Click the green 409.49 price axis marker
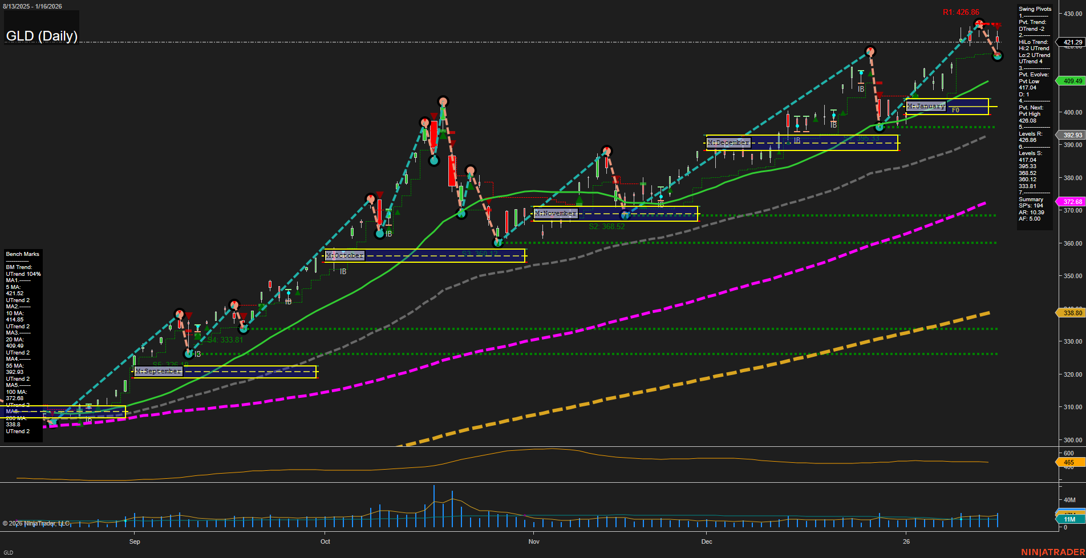 tap(1072, 81)
